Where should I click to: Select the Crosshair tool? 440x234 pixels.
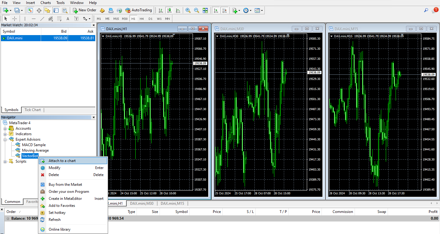(x=14, y=19)
